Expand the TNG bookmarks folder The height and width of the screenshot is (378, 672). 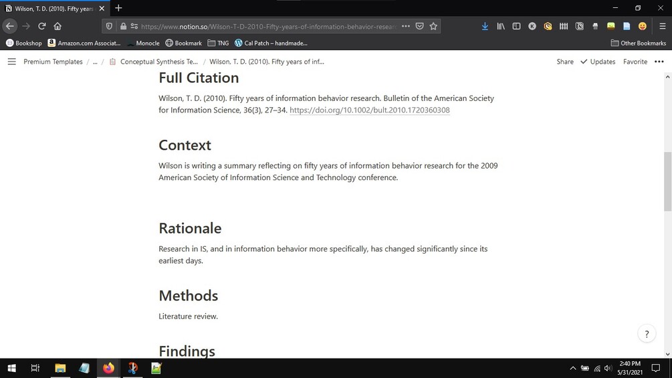click(218, 43)
